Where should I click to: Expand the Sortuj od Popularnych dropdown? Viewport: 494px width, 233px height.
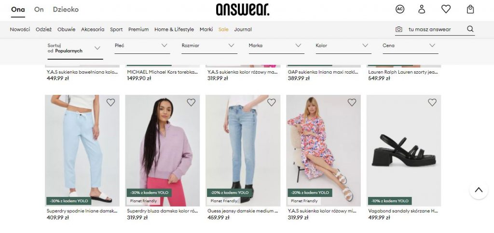[x=75, y=49]
